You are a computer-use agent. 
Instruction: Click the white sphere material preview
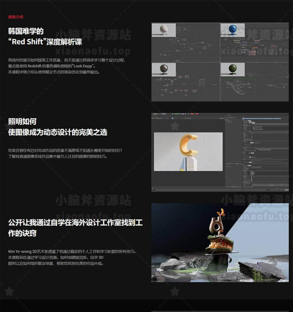(x=163, y=30)
